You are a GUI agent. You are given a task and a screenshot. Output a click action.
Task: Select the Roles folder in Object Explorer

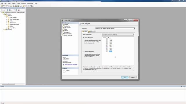click(x=11, y=26)
